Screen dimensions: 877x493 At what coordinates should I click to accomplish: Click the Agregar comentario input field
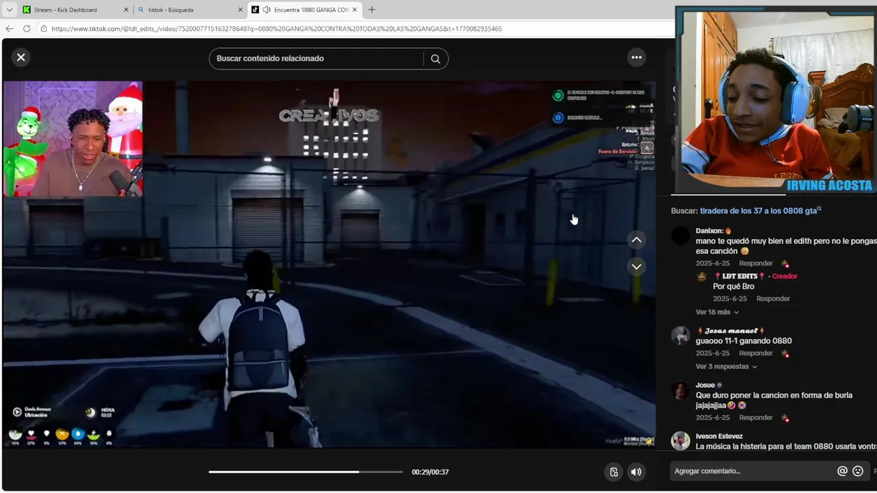point(752,471)
